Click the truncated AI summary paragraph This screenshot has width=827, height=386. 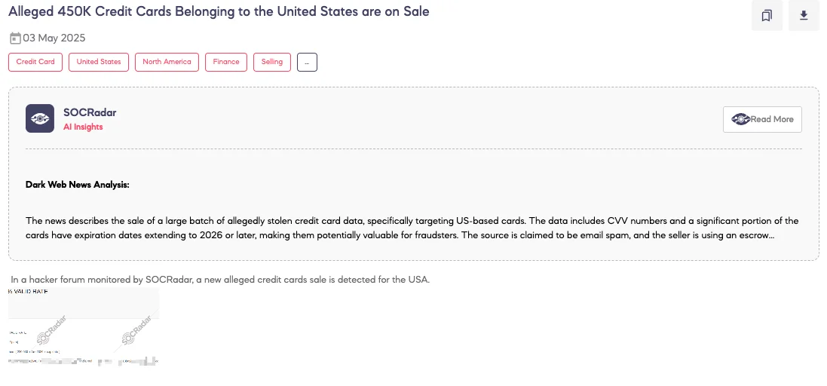point(412,228)
